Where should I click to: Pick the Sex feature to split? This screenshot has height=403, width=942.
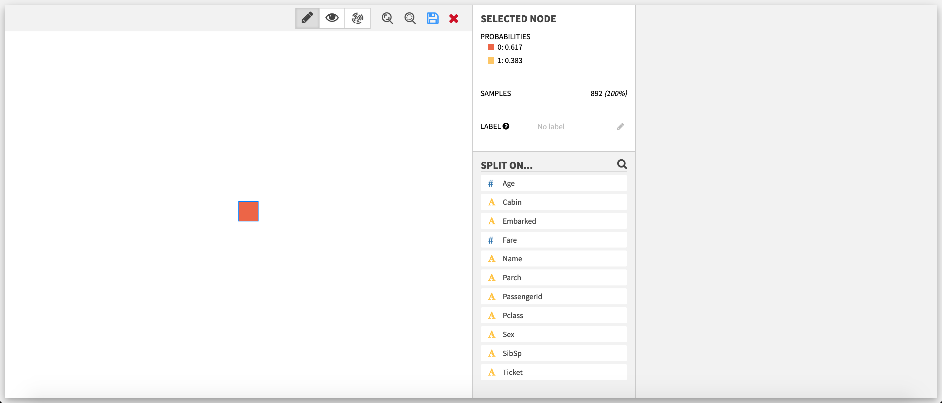[553, 334]
